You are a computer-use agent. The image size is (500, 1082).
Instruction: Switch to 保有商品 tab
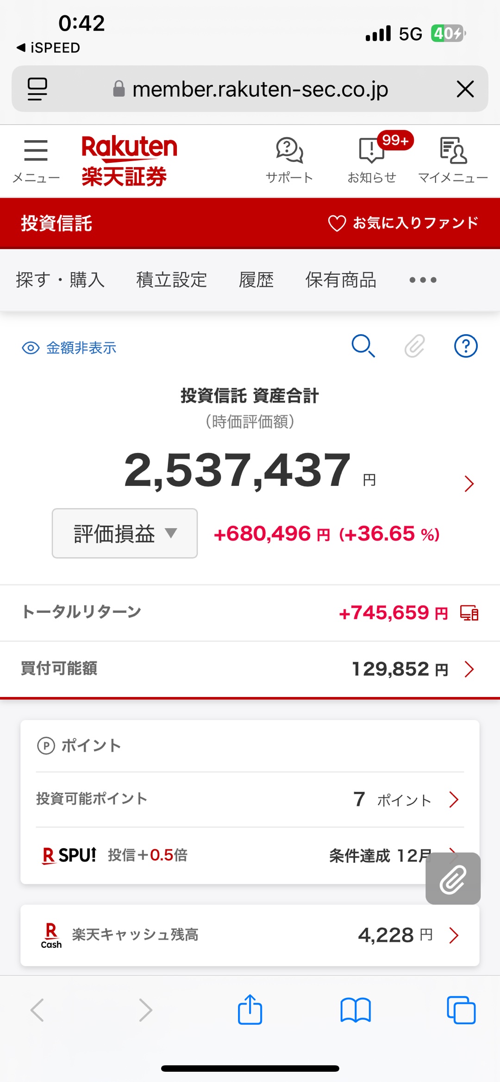click(x=341, y=280)
